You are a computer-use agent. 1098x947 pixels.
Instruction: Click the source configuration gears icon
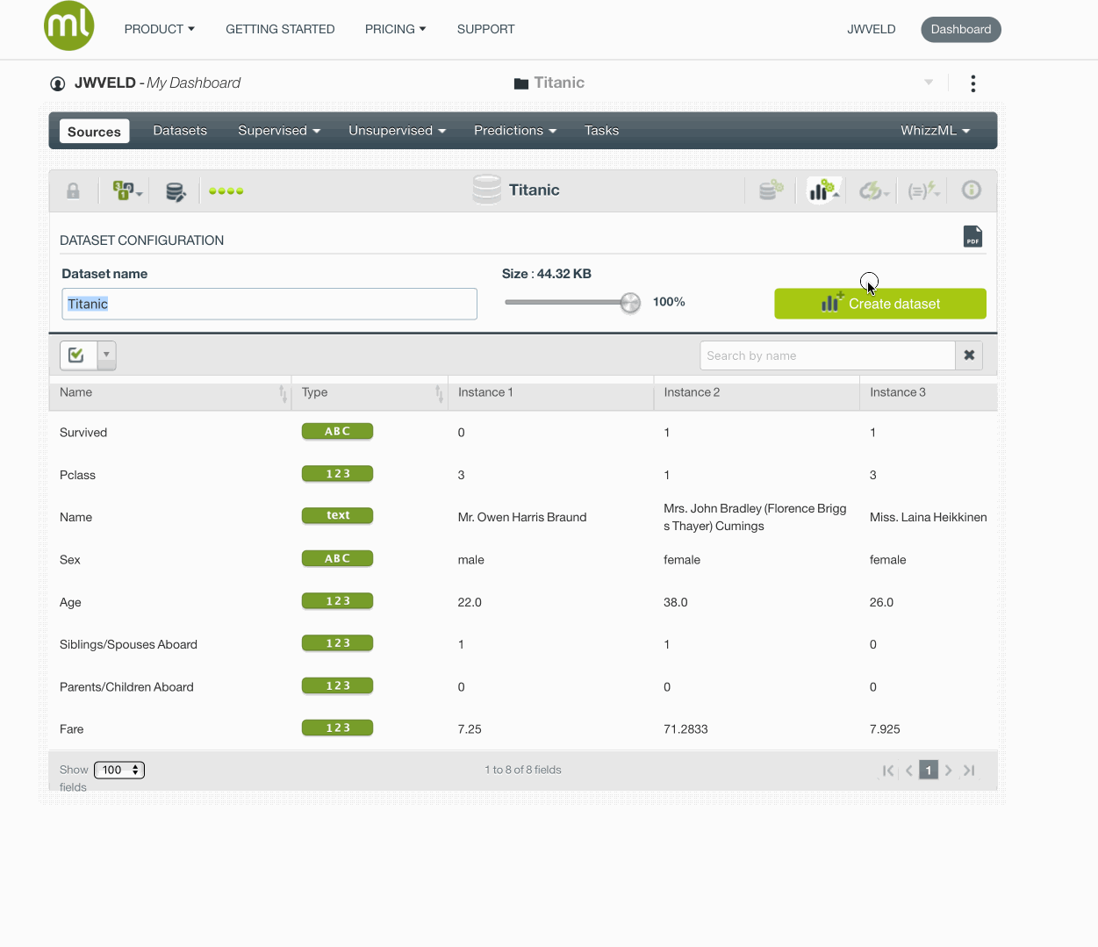click(x=771, y=190)
